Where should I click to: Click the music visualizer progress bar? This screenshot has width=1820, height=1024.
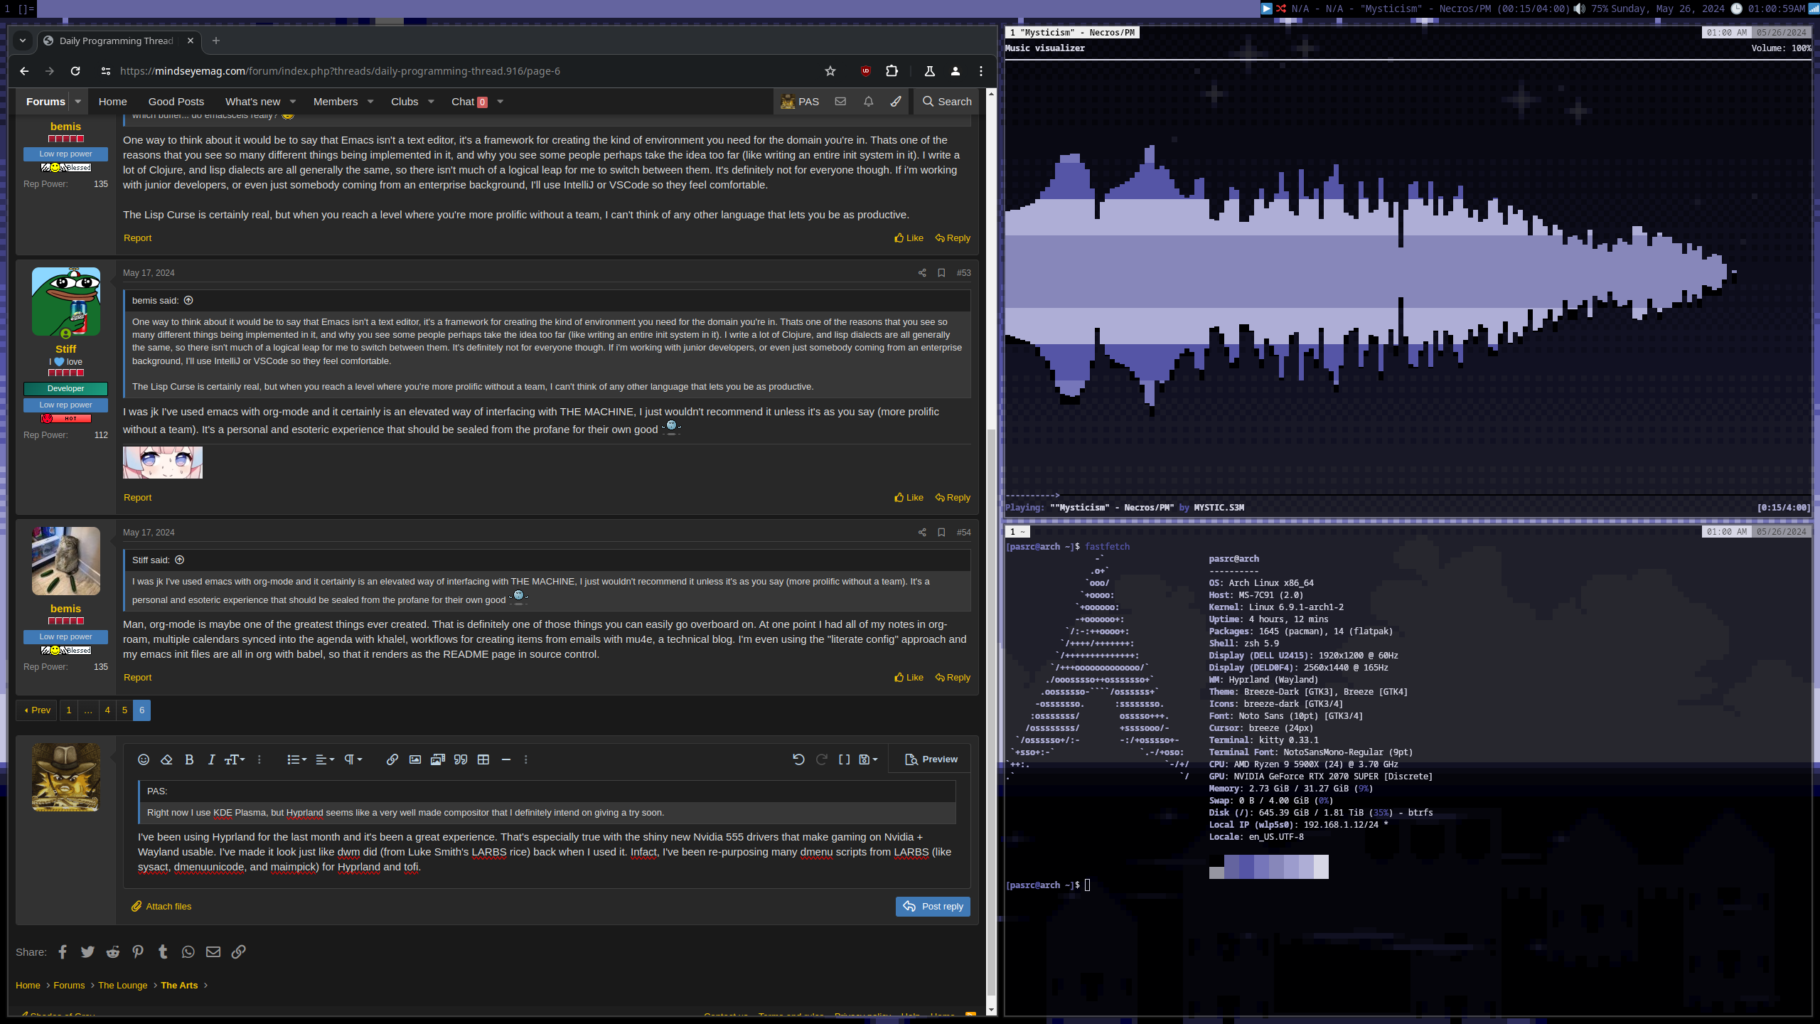point(1408,496)
